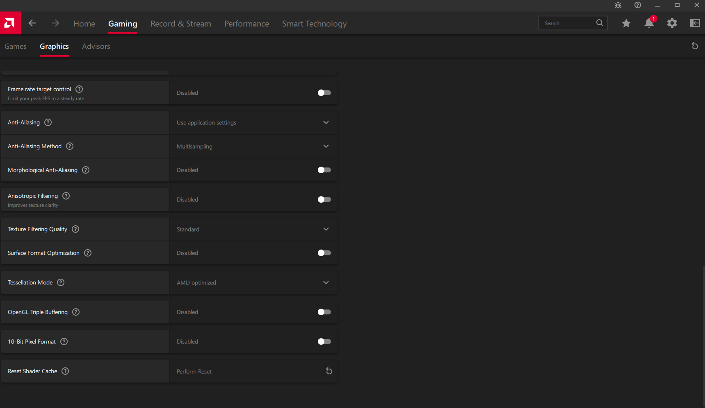This screenshot has width=705, height=408.
Task: Click the bug report icon
Action: click(x=618, y=5)
